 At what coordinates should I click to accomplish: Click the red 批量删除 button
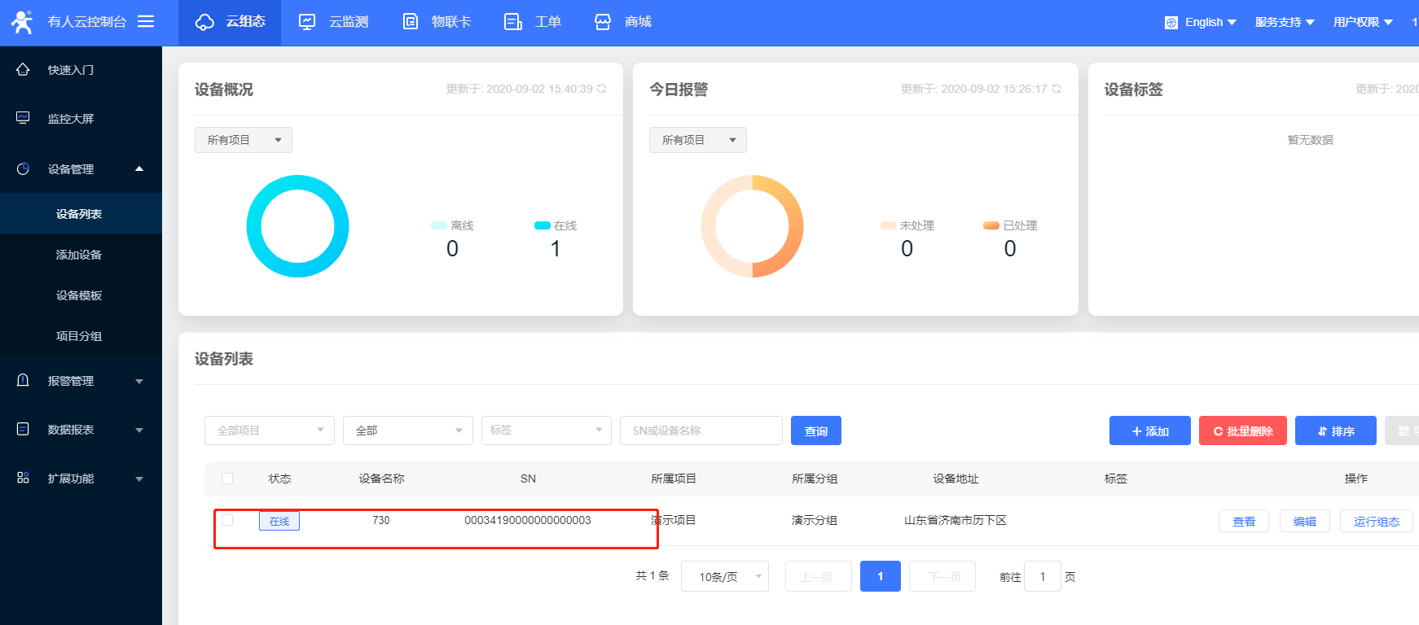click(1242, 431)
